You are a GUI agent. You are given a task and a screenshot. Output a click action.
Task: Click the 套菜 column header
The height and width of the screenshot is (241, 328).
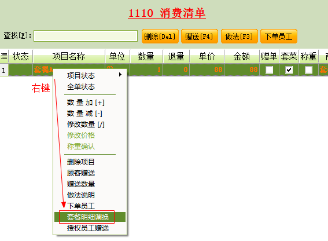(x=289, y=56)
